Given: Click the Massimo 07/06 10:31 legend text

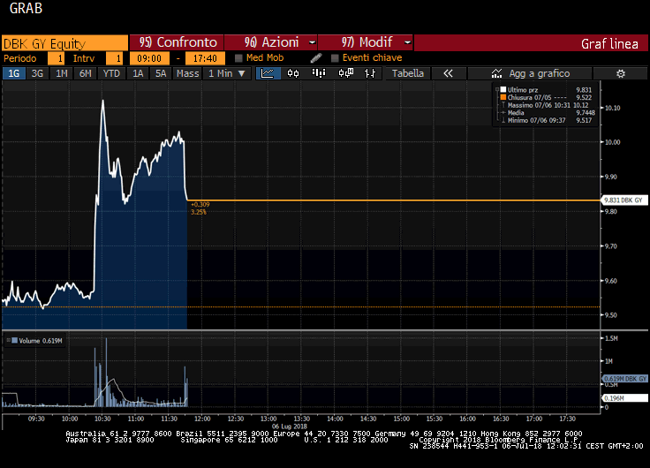Looking at the screenshot, I should [x=539, y=105].
